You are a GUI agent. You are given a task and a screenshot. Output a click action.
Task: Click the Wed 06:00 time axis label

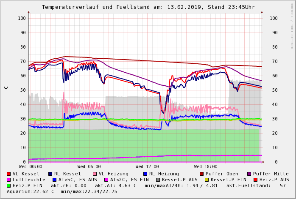(89, 167)
